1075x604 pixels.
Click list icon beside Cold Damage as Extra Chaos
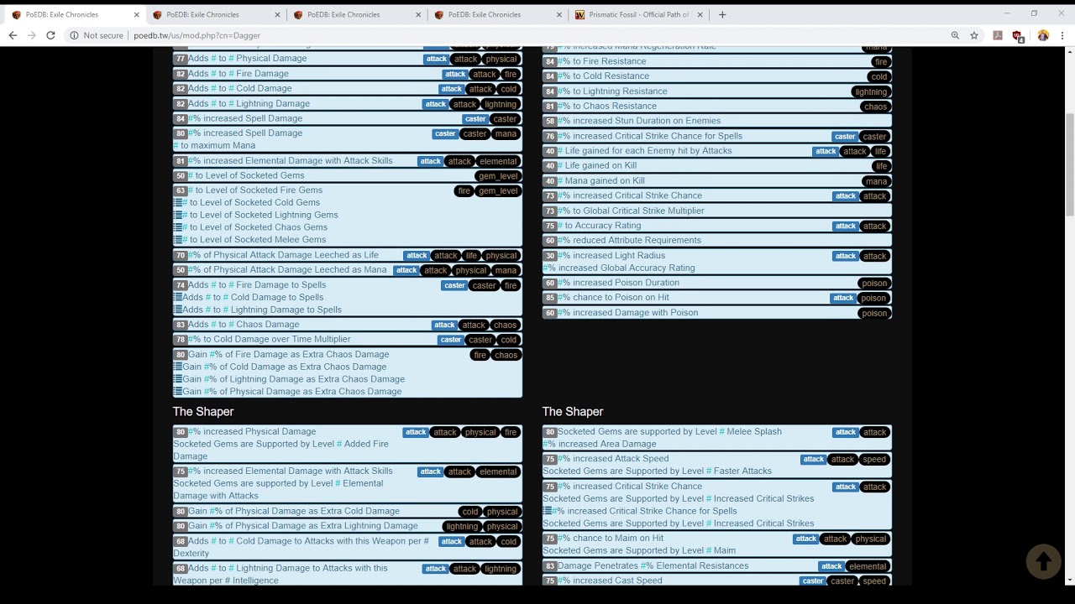178,367
